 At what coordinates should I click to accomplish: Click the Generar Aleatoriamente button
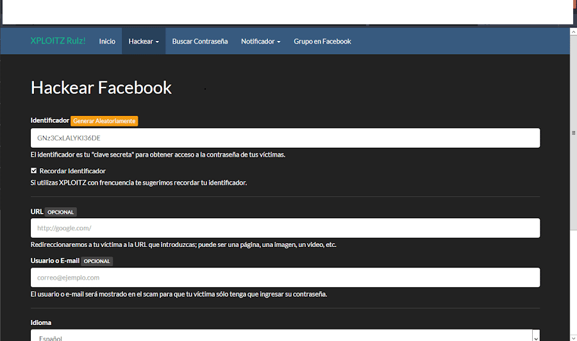[104, 121]
